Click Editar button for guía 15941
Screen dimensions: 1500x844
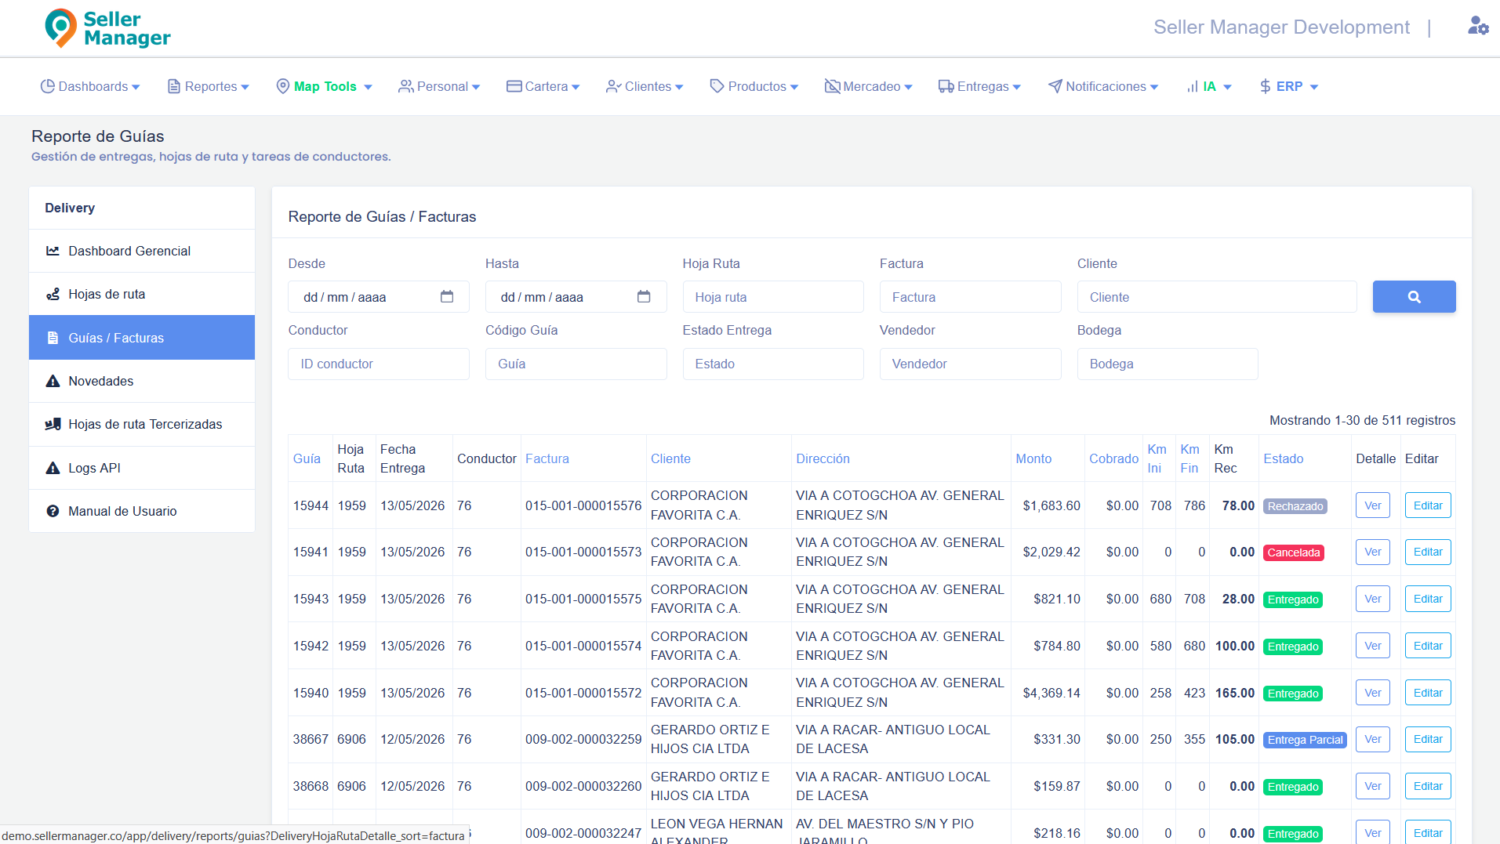1428,552
